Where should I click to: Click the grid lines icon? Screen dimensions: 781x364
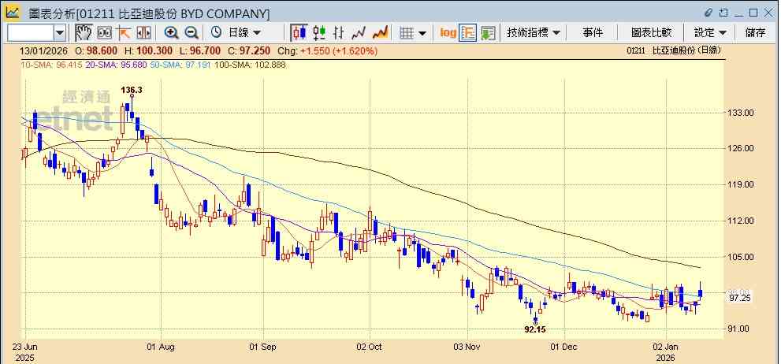[407, 33]
